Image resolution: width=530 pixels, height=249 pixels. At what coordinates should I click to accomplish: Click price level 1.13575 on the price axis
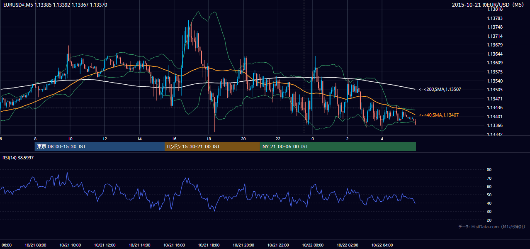point(495,72)
